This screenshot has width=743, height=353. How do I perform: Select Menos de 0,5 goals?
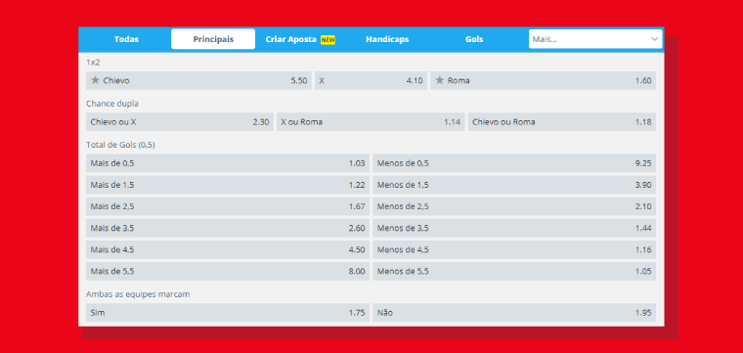(514, 163)
